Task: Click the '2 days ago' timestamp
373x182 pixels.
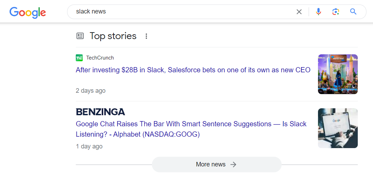Action: [x=91, y=91]
